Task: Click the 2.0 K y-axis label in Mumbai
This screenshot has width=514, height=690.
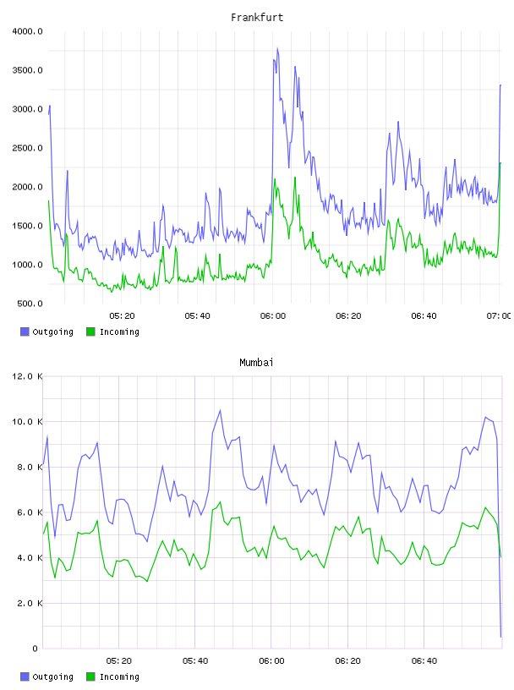Action: pyautogui.click(x=30, y=603)
